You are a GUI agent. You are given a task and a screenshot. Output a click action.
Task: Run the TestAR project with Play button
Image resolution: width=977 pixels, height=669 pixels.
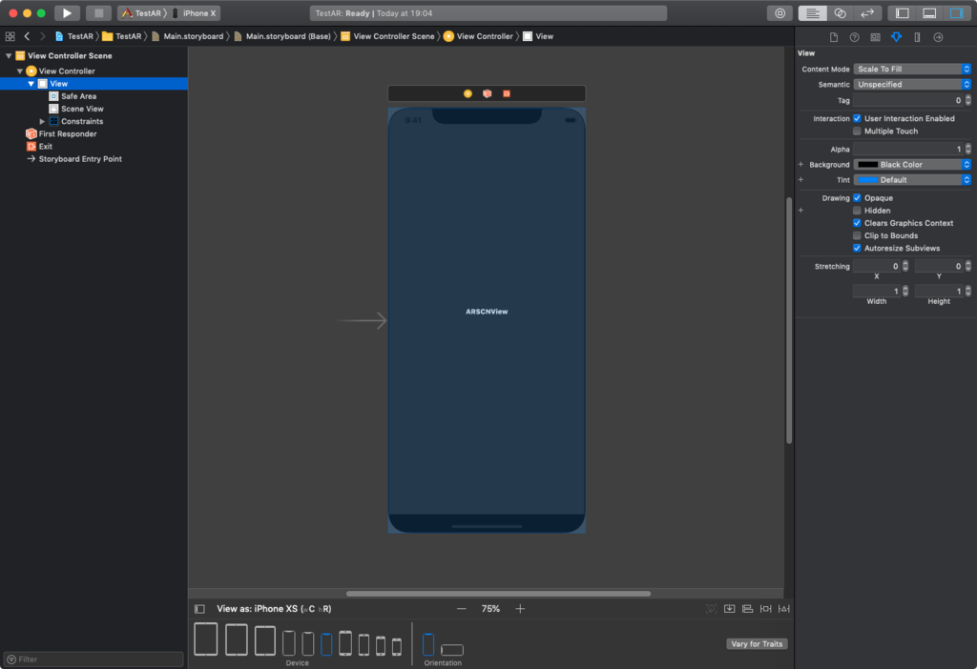coord(67,13)
